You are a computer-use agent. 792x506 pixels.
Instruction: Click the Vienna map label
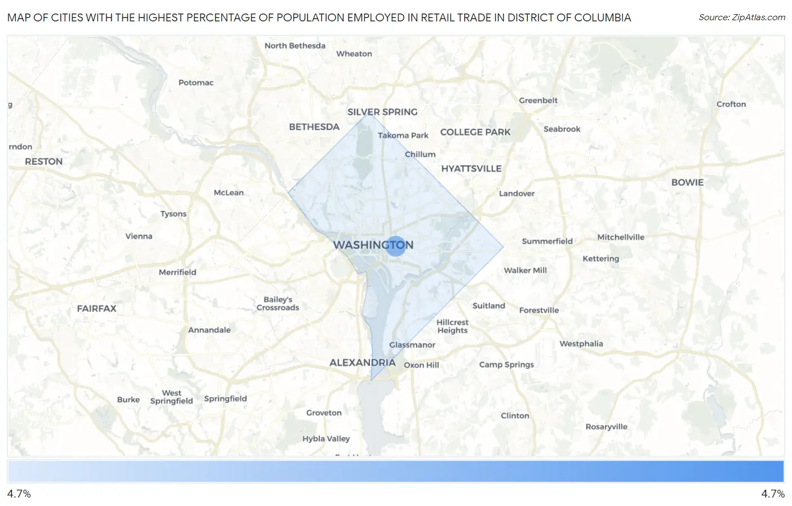139,236
